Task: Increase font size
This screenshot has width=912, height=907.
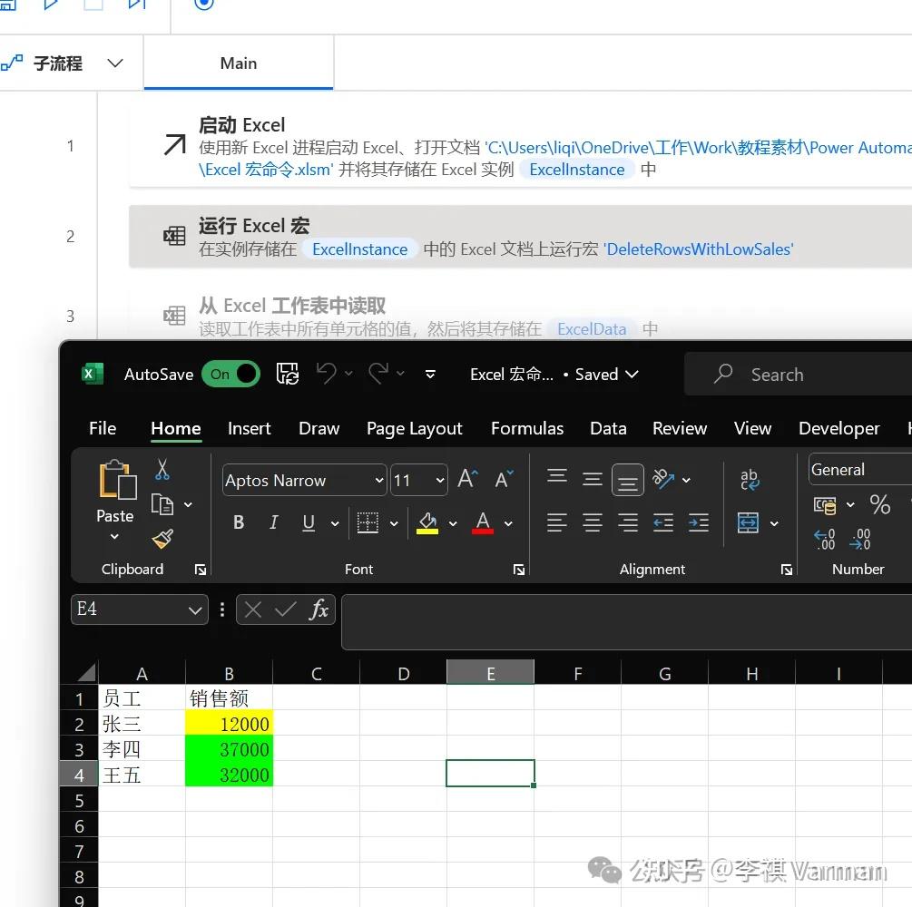Action: point(467,479)
